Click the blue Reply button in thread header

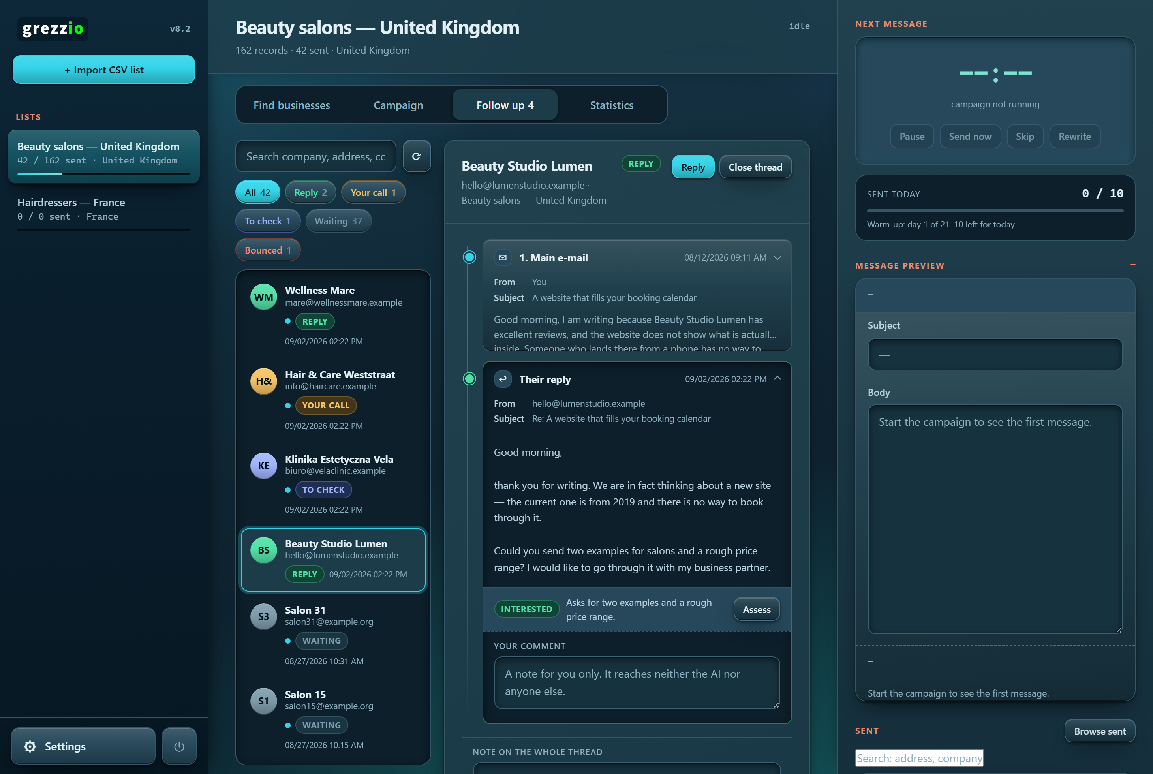point(693,167)
